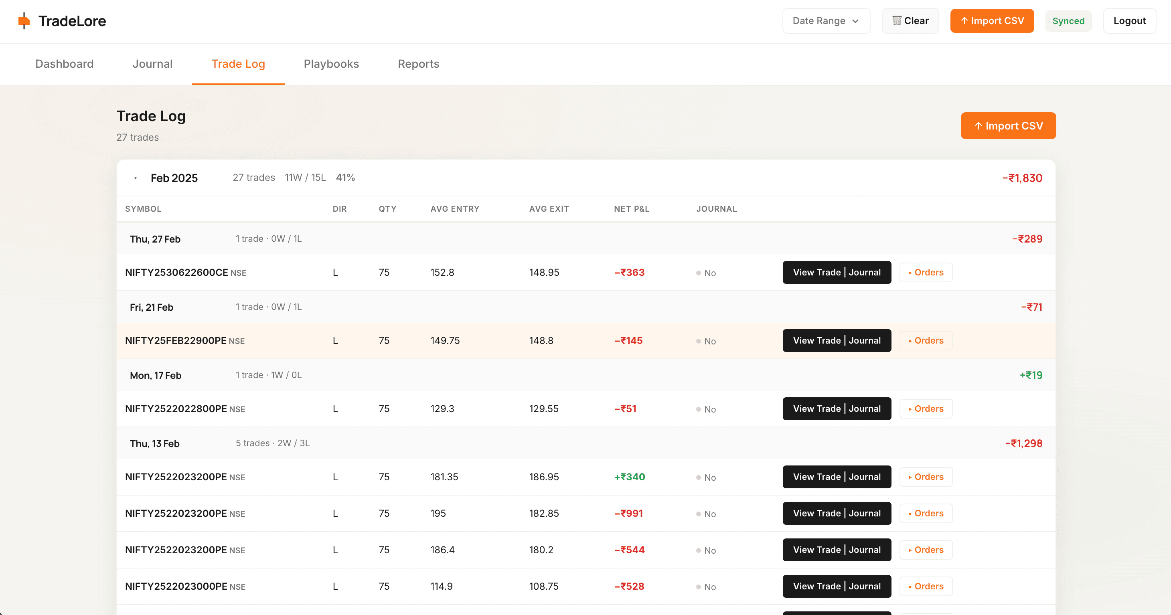Image resolution: width=1171 pixels, height=615 pixels.
Task: Click the 11W / 15L monthly record
Action: coord(305,178)
